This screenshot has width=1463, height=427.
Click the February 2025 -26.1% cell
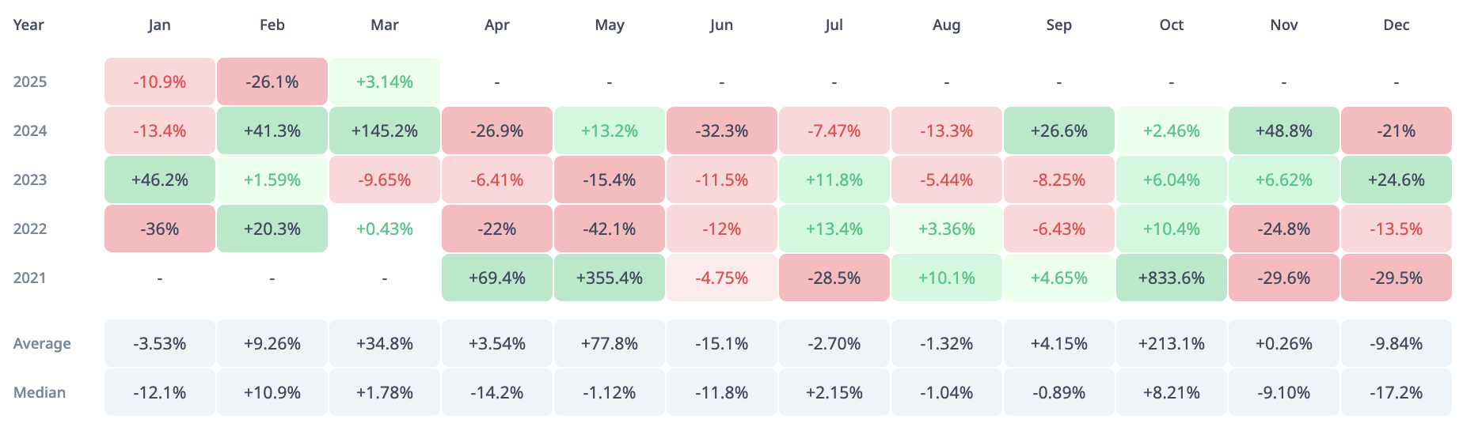tap(272, 81)
